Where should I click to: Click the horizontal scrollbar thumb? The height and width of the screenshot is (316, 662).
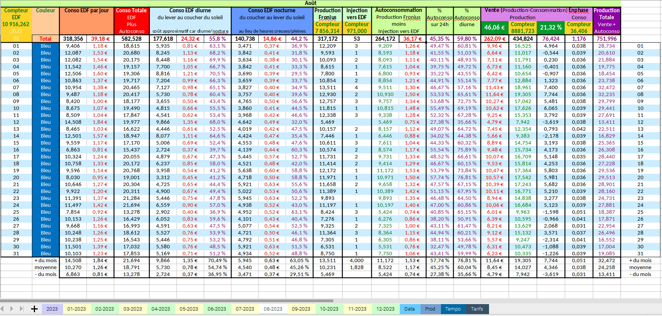(167, 301)
